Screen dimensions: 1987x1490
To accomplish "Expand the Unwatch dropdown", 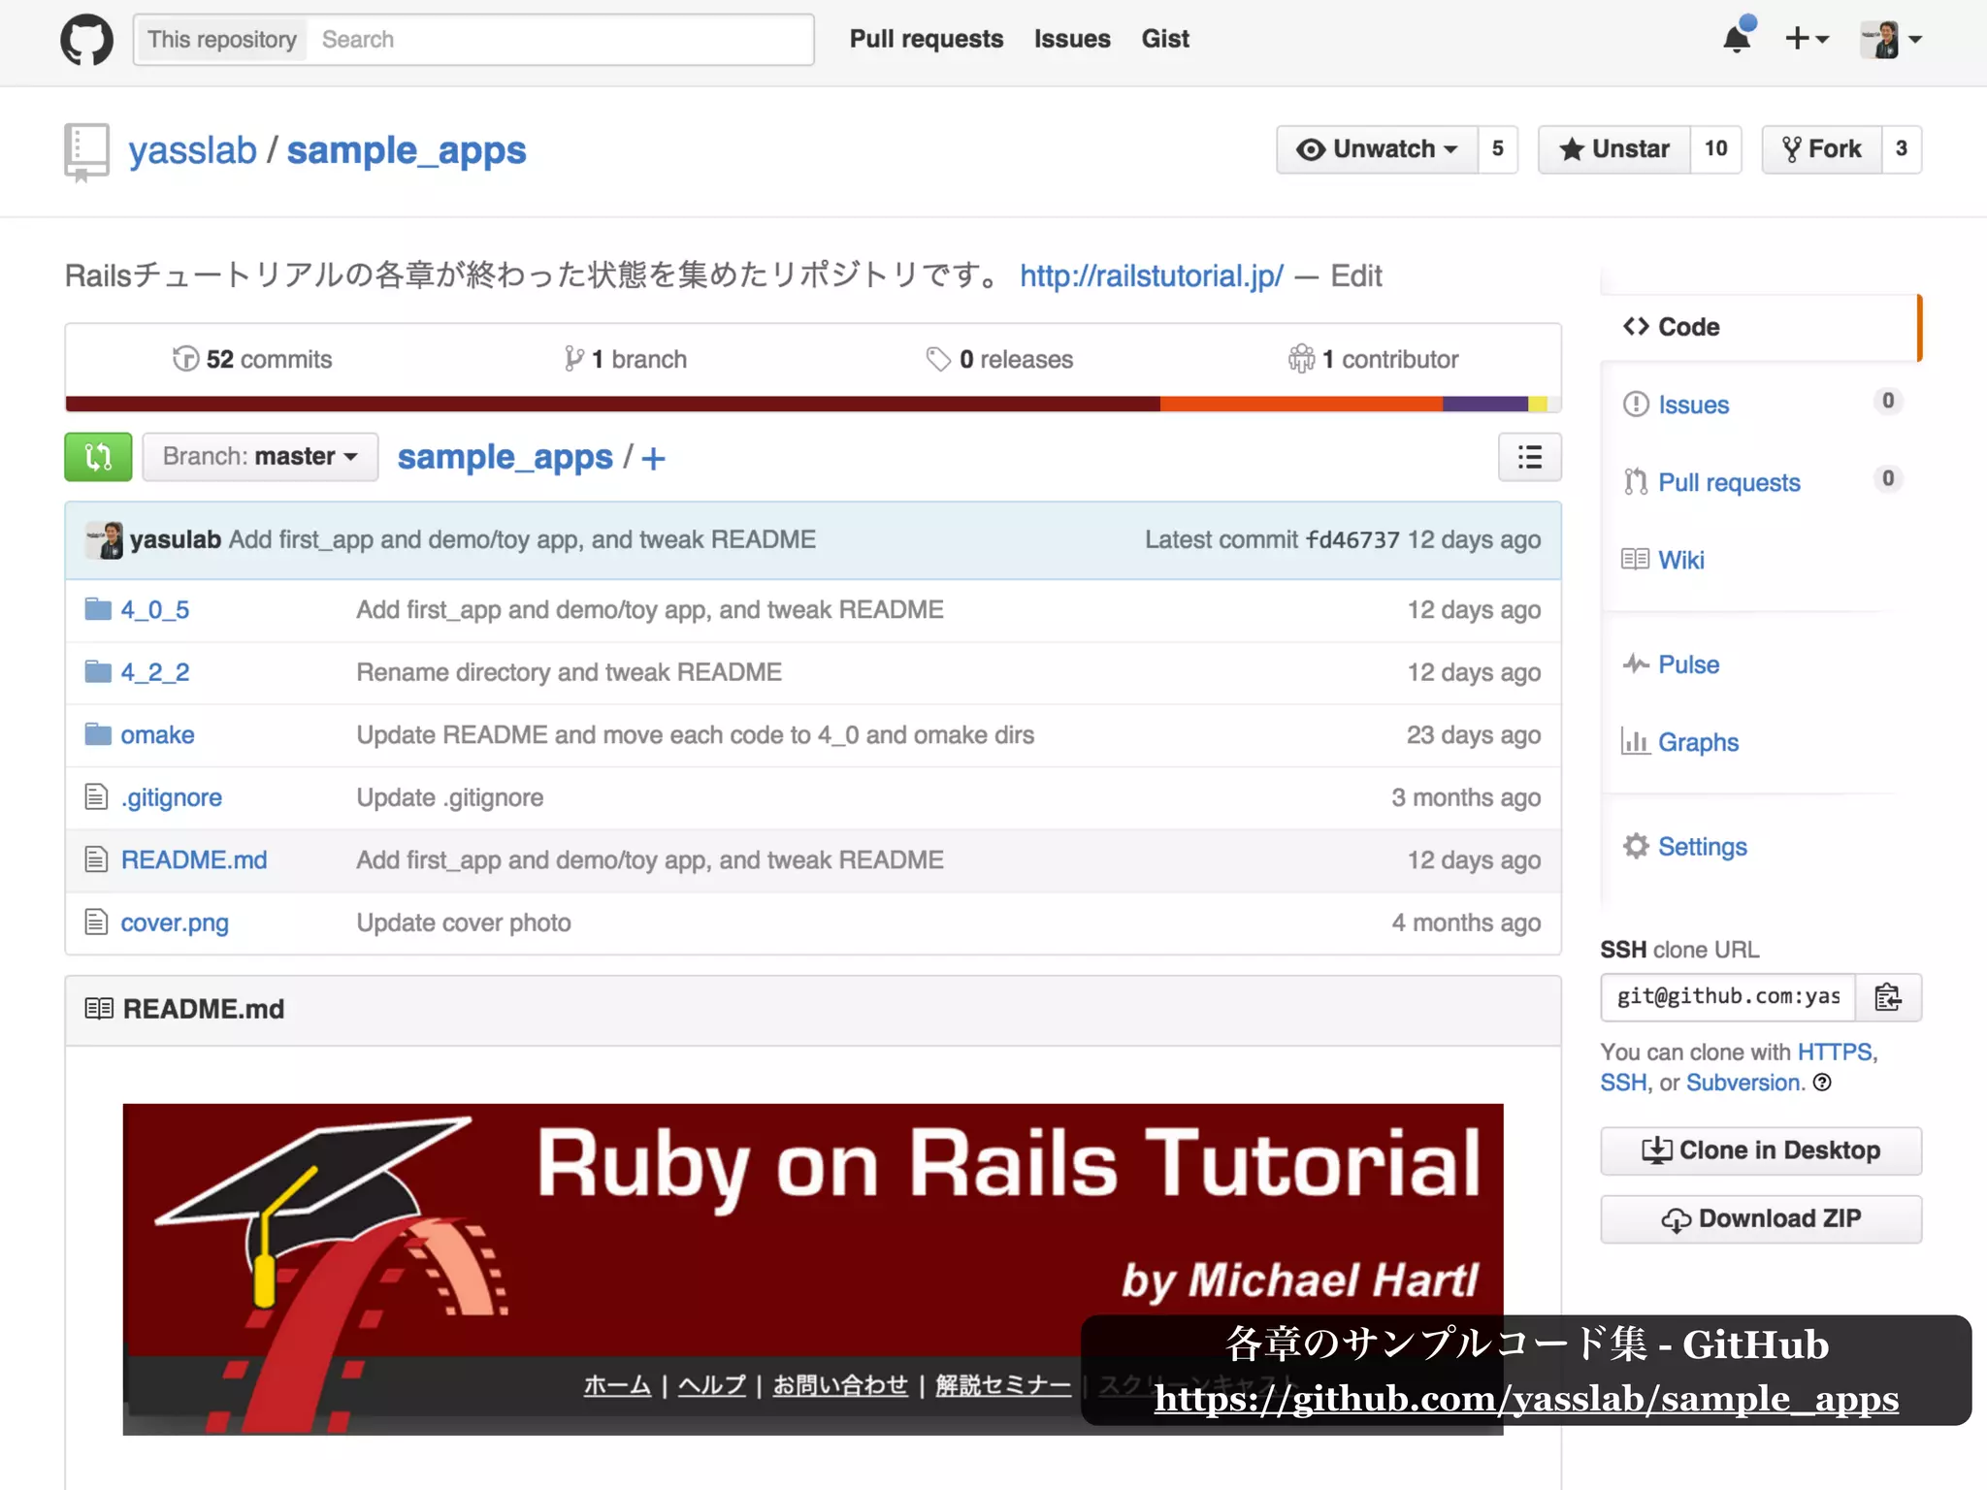I will tap(1377, 149).
